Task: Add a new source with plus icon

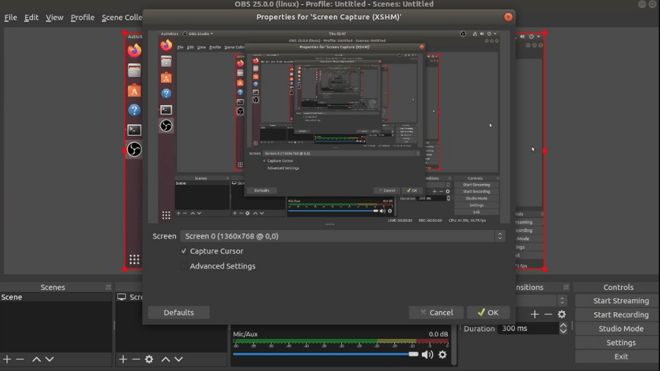Action: tap(123, 359)
